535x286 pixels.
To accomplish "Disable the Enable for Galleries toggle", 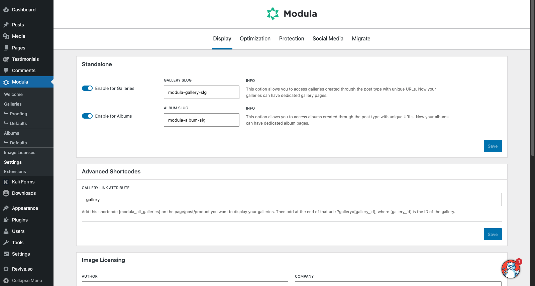I will [x=87, y=88].
